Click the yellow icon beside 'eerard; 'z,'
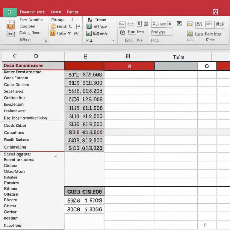The height and width of the screenshot is (230, 230). [53, 27]
